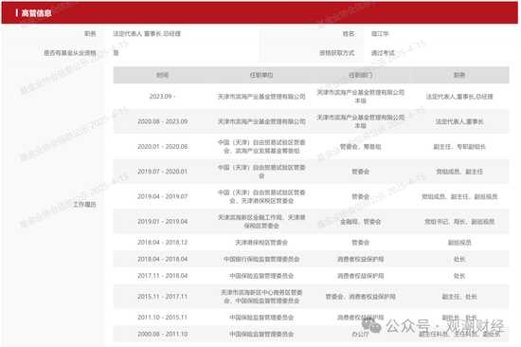Viewport: 521px width, 347px height.
Task: Select the 时间 column header
Action: tap(163, 75)
